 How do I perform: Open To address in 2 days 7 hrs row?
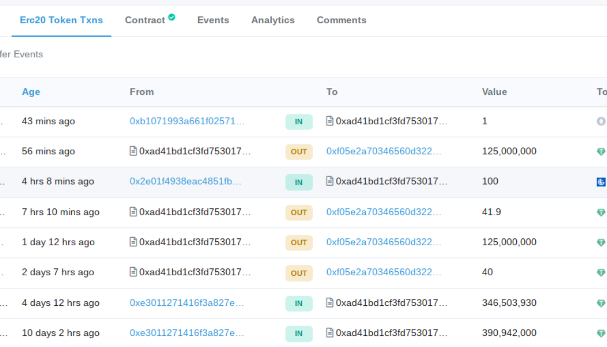(x=383, y=272)
